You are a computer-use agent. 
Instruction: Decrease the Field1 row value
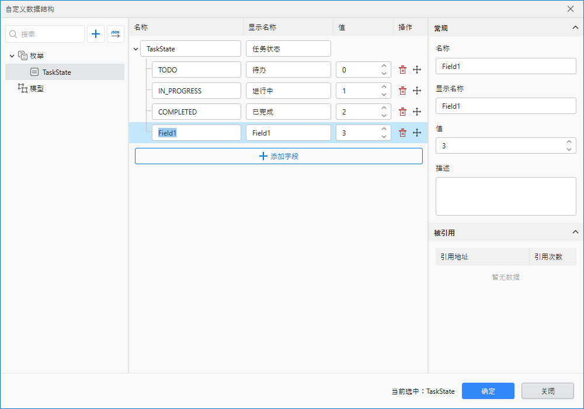pyautogui.click(x=384, y=137)
